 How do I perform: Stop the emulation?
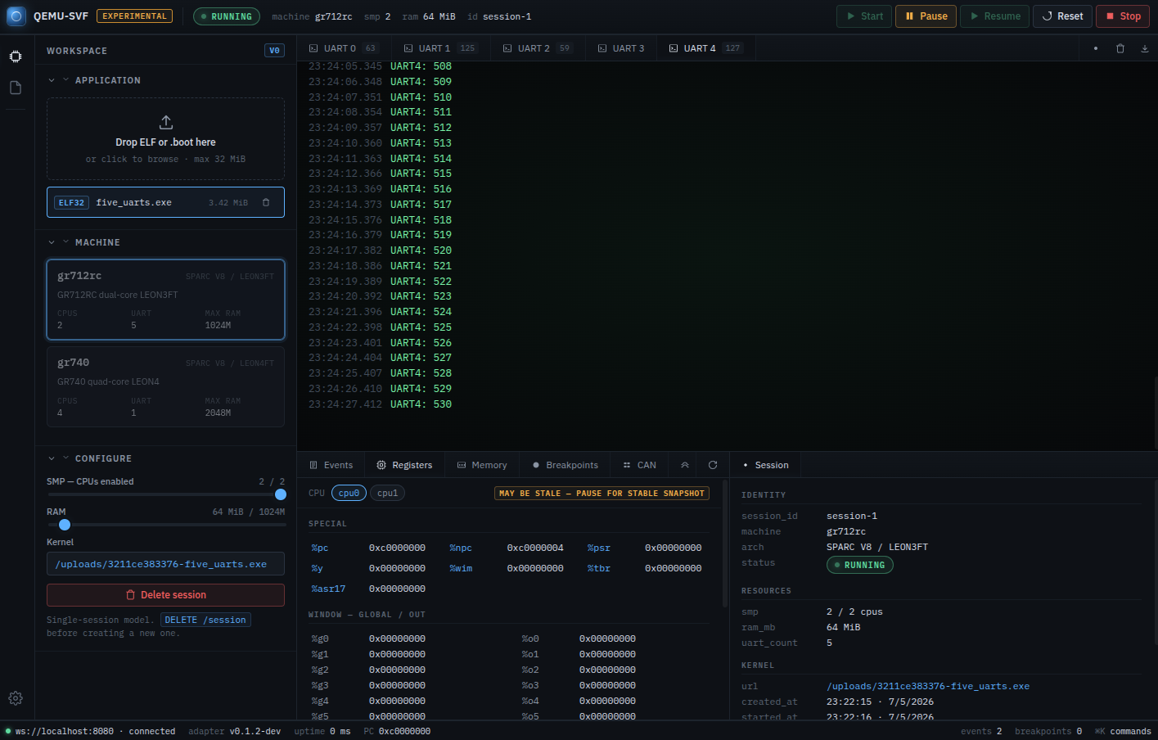[x=1123, y=16]
